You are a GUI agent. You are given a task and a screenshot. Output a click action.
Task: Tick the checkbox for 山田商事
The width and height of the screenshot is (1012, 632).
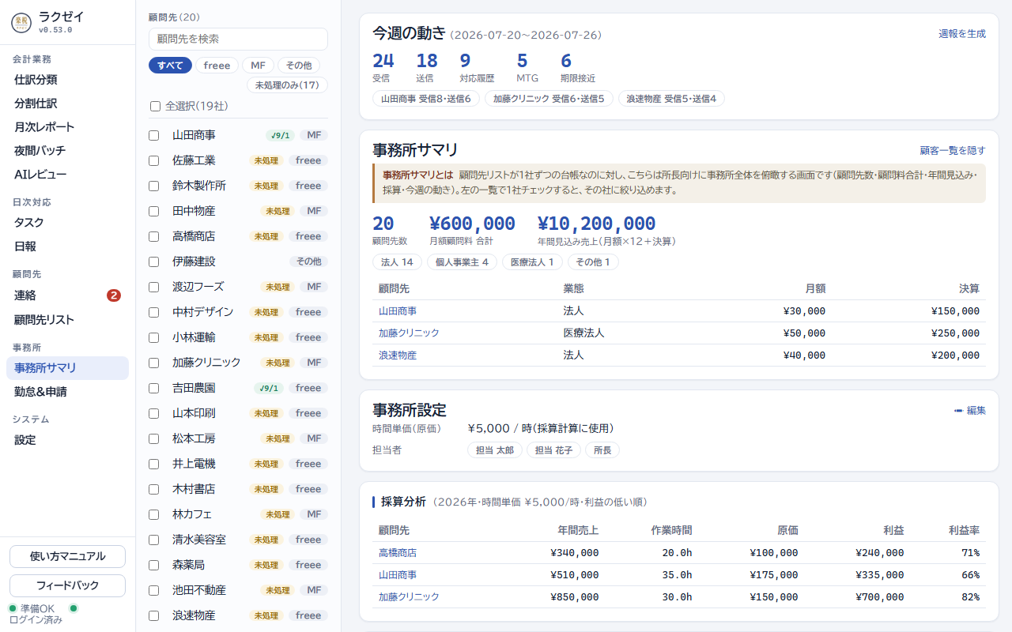(x=154, y=135)
